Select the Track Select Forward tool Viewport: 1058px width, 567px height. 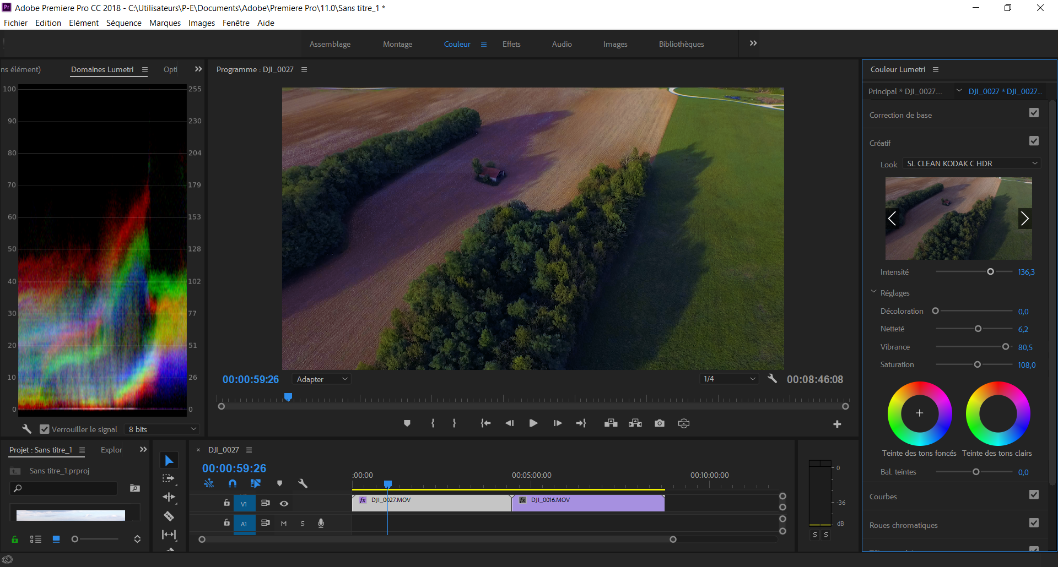[168, 478]
